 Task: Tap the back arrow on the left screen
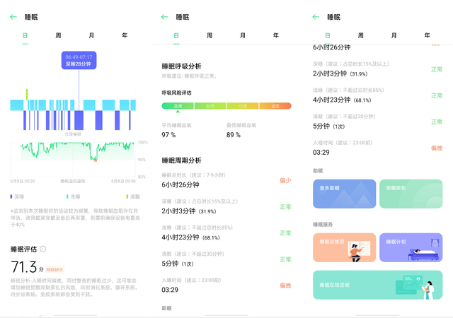pos(13,17)
